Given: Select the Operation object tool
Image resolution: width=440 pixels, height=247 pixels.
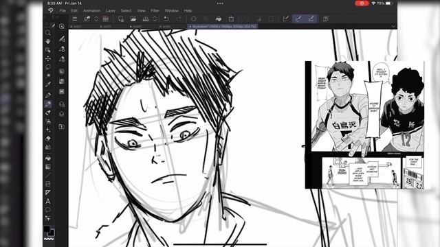Looking at the screenshot, I should (x=48, y=50).
